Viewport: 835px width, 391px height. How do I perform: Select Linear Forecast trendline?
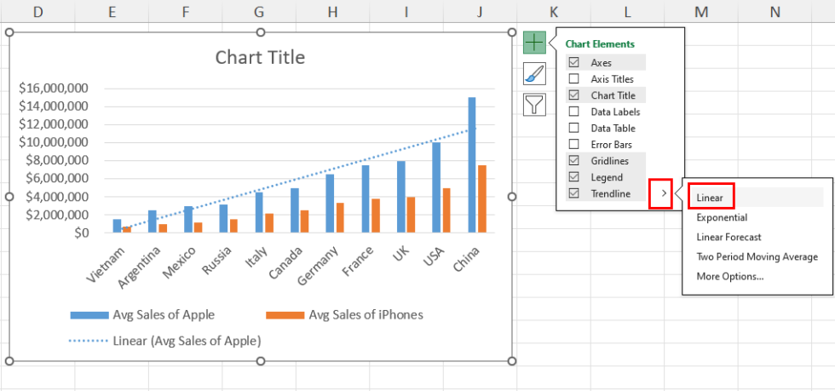click(x=728, y=237)
